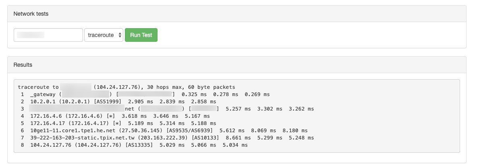
Task: Click hop 8 address 104.24.127.76
Action: pos(51,145)
